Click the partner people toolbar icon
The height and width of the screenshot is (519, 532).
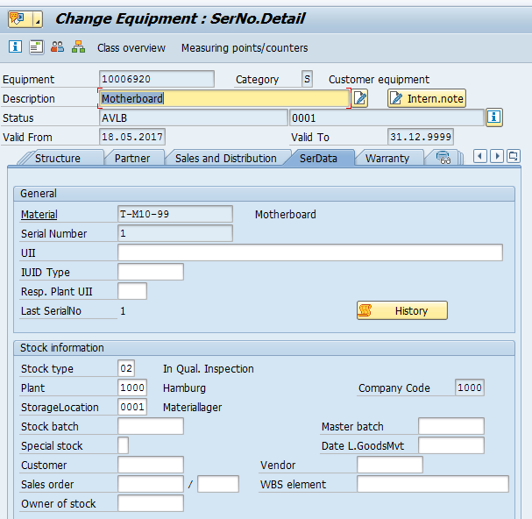pyautogui.click(x=57, y=46)
